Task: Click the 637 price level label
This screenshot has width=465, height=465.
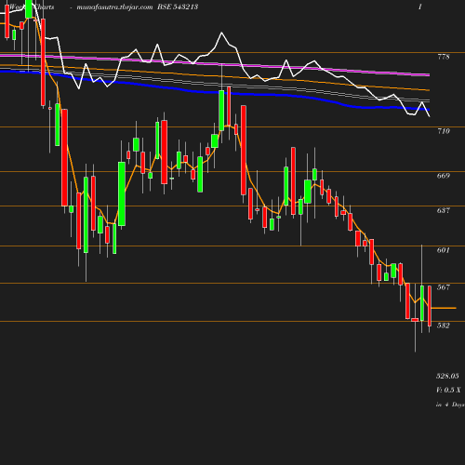Action: pos(444,210)
